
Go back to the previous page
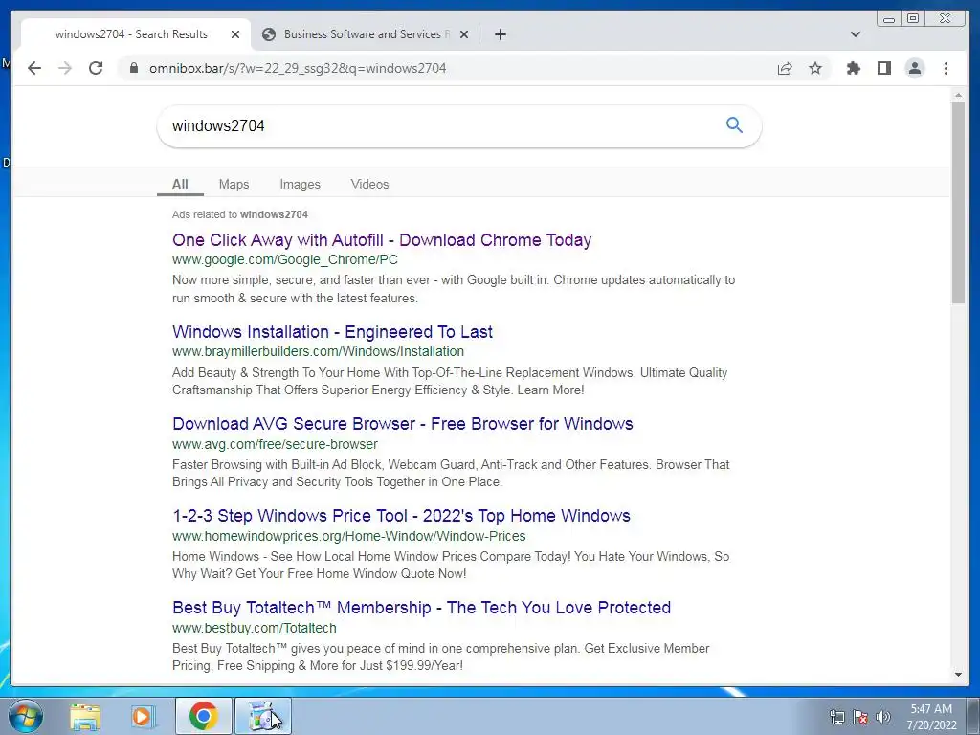(x=34, y=68)
